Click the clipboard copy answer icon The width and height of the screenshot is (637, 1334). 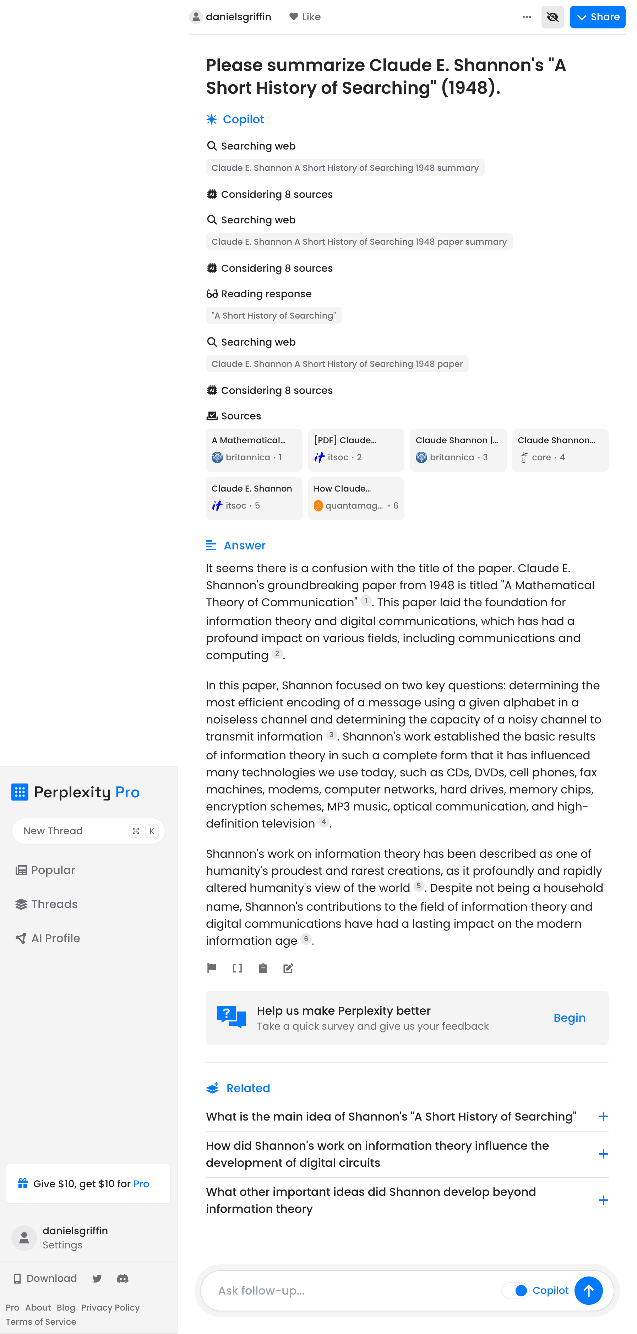click(262, 969)
